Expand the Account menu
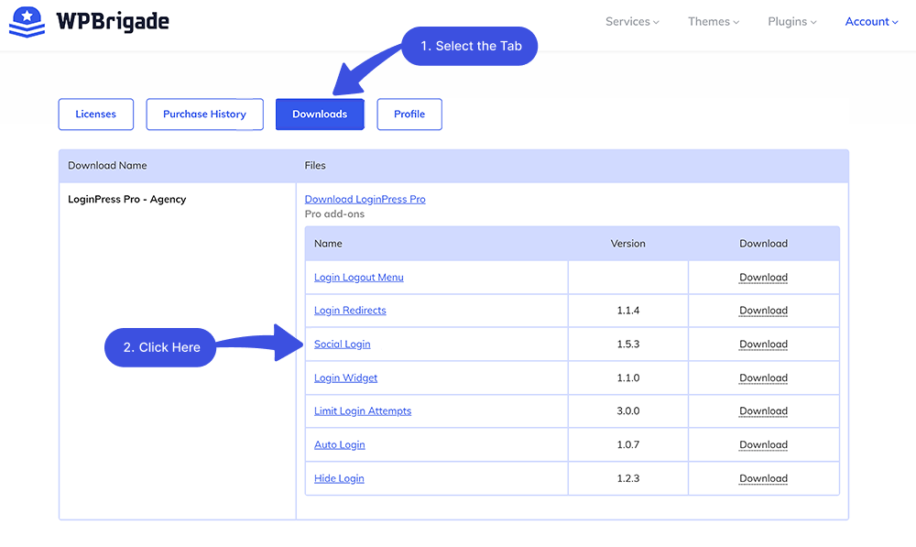The height and width of the screenshot is (547, 916). pos(872,22)
